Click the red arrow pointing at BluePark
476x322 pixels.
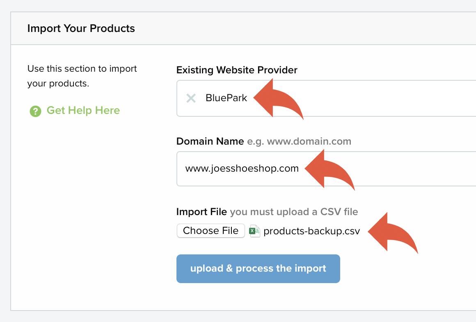(x=278, y=99)
